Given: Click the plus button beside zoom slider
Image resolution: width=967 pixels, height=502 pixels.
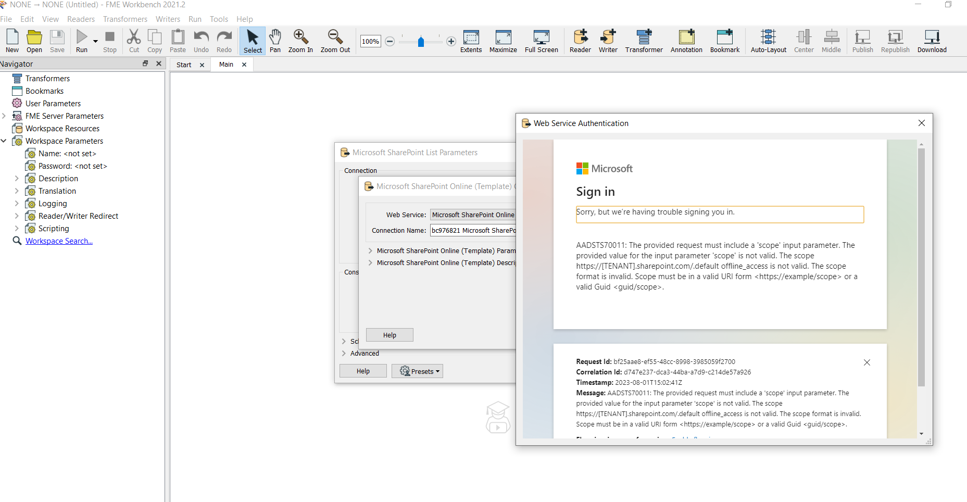Looking at the screenshot, I should 451,42.
